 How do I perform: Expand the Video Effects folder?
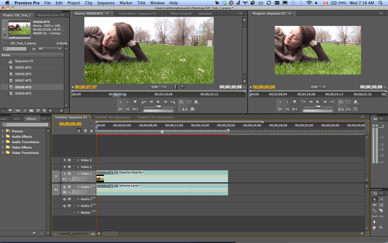[x=3, y=147]
